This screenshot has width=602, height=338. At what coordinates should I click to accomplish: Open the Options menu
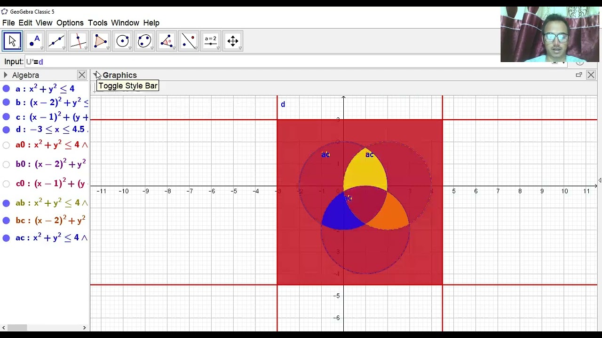[x=70, y=23]
